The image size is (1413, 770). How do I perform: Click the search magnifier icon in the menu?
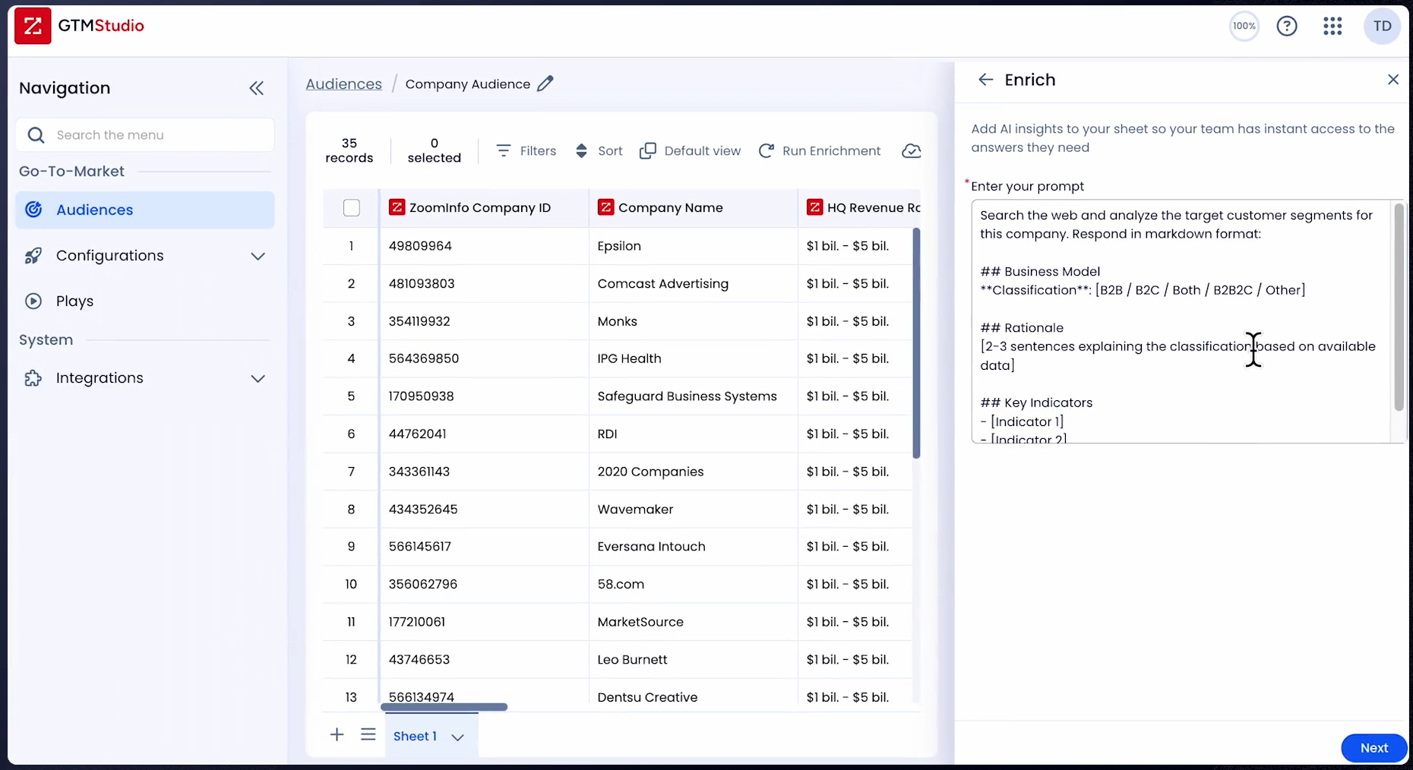[x=36, y=135]
